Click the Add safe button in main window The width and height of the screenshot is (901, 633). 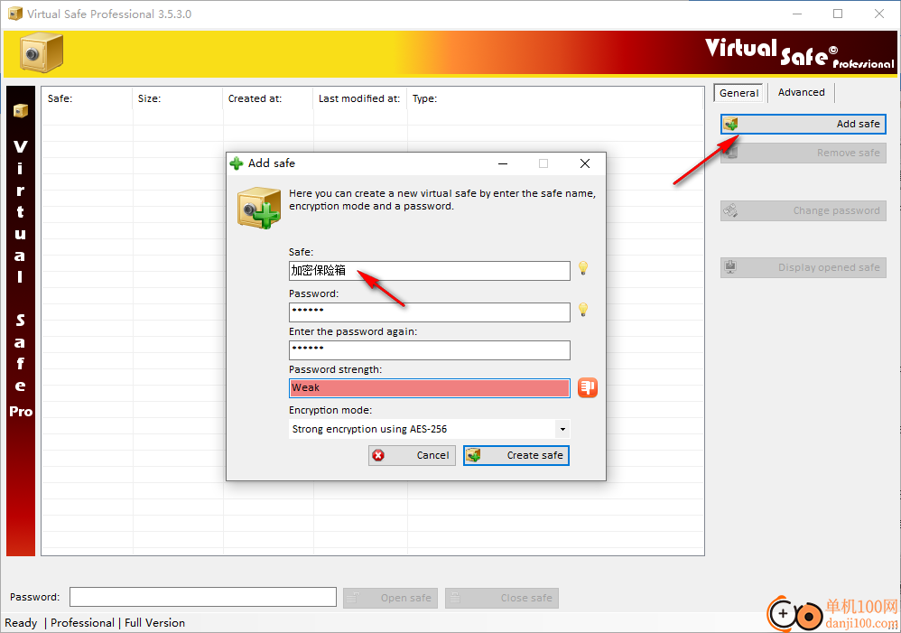pos(803,124)
